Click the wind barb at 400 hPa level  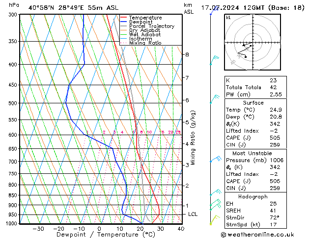pos(214,60)
